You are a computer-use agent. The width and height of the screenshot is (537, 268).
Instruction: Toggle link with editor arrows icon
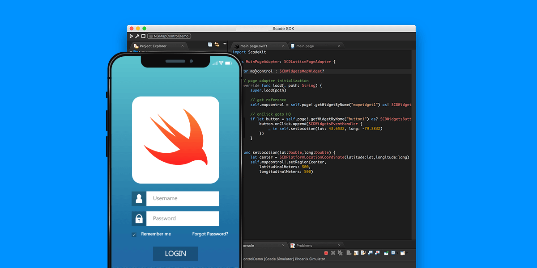217,45
